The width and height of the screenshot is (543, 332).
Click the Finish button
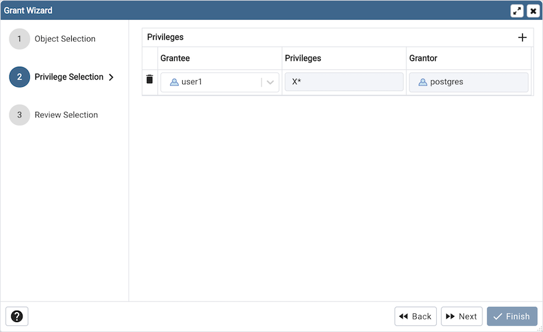[512, 316]
